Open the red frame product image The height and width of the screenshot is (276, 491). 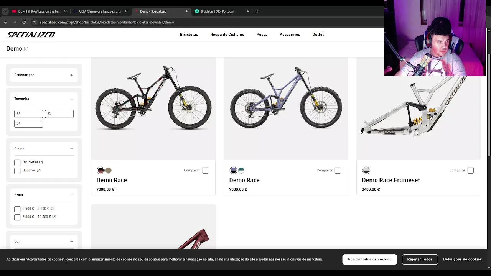point(153,227)
